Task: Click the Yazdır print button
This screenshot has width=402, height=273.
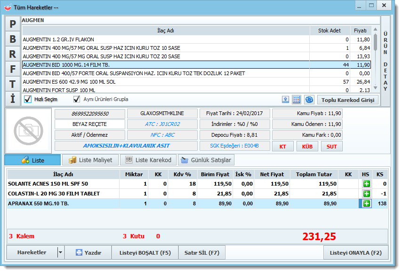Action: click(88, 252)
